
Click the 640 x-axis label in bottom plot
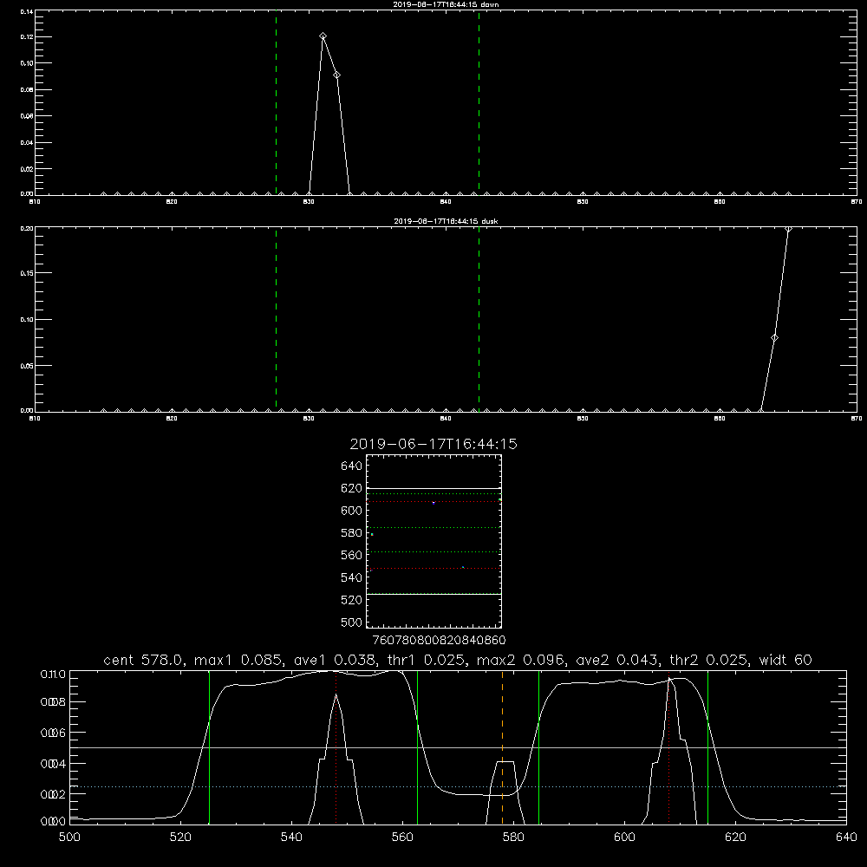click(x=846, y=838)
